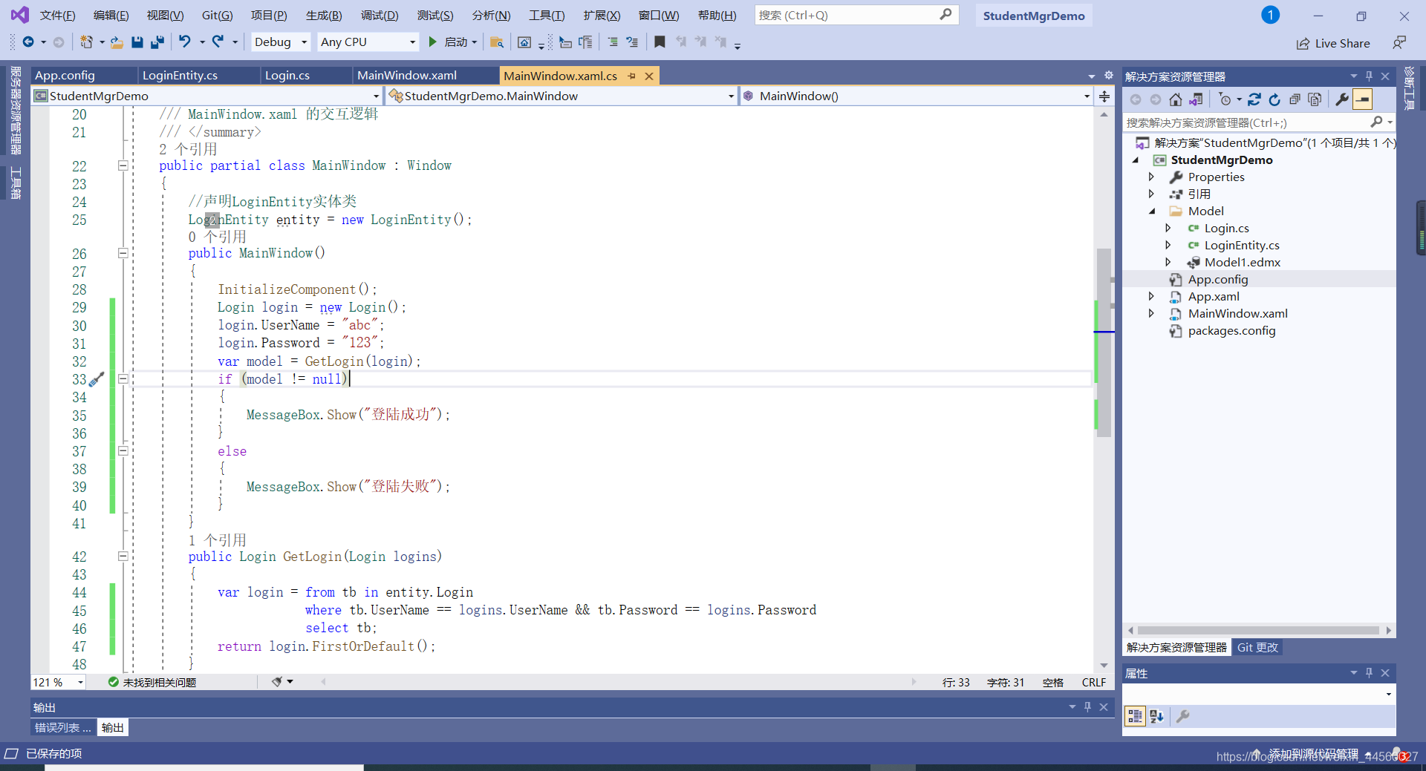Open the StudentMgrDemo.MainWindow type dropdown

click(561, 96)
